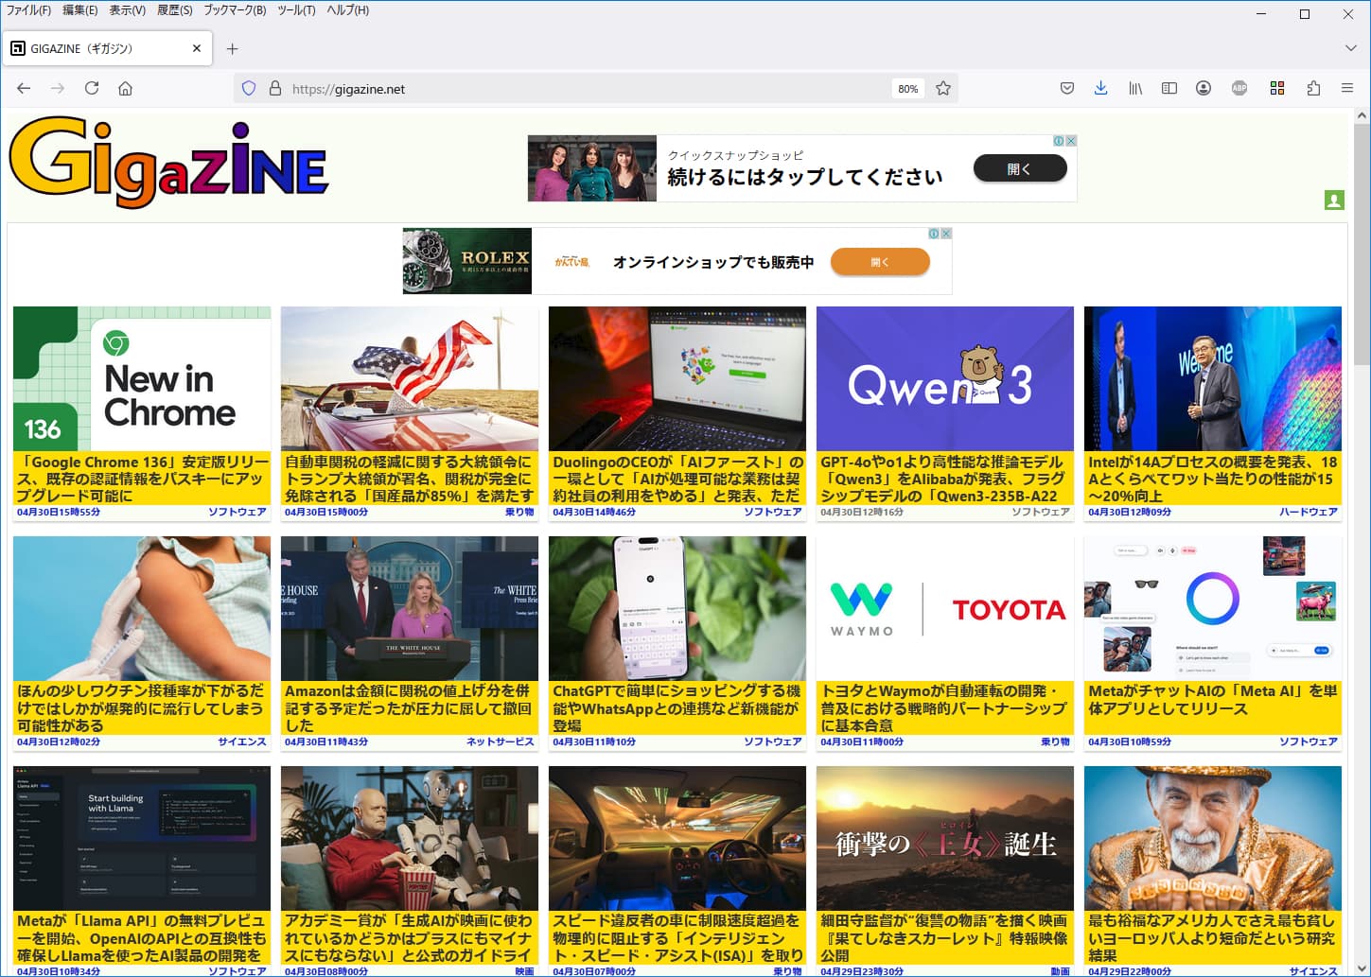Screen dimensions: 1371x977
Task: Open the downloads panel
Action: [1100, 88]
